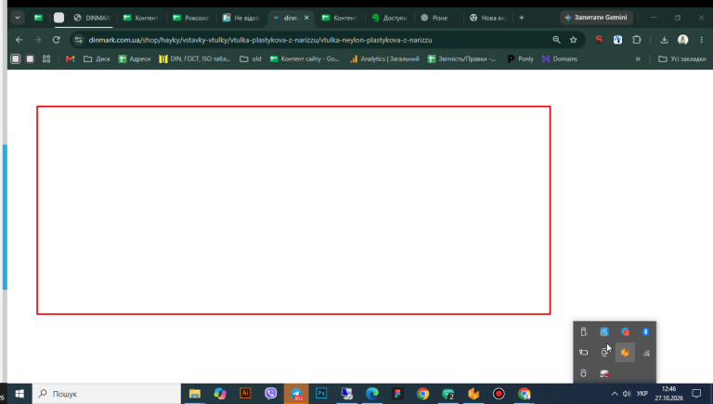The width and height of the screenshot is (713, 404).
Task: Open 'DIN, ГОСТ, ISO табл...' bookmark
Action: (195, 59)
